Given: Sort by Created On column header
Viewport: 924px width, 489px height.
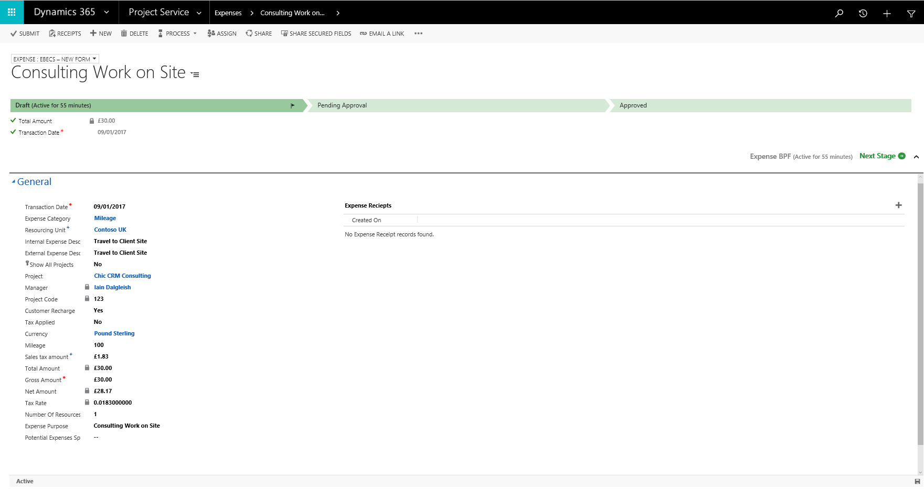Looking at the screenshot, I should pos(366,220).
